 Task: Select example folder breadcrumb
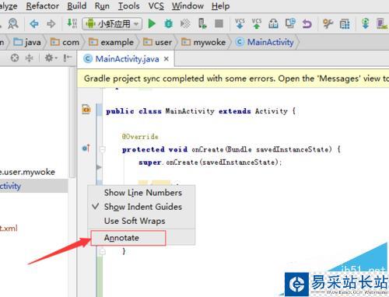[x=111, y=42]
